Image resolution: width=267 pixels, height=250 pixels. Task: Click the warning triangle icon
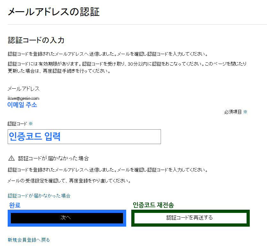click(x=11, y=158)
